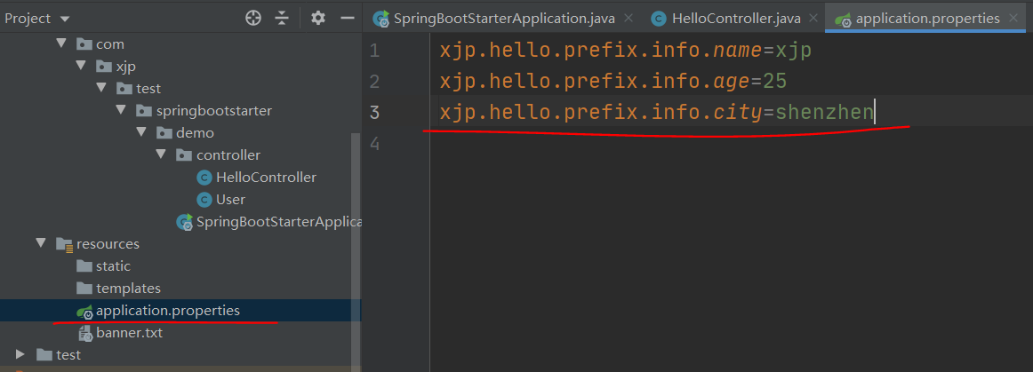Screen dimensions: 1033x372
Task: Click the locate (select opened file) target icon
Action: click(253, 18)
